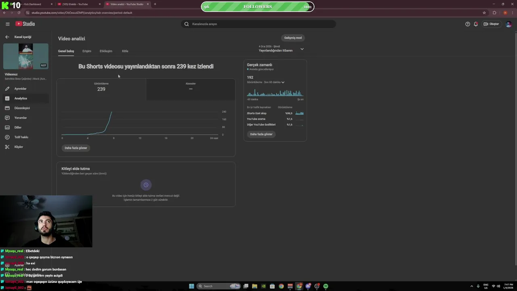
Task: Click the YouTube arama traffic source row
Action: point(275,119)
